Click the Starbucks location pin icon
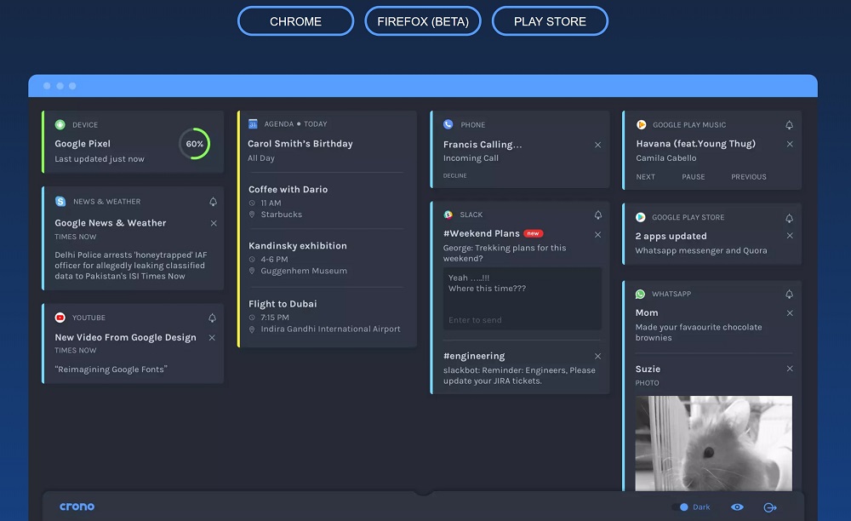Screen dimensions: 851x521 pos(252,215)
